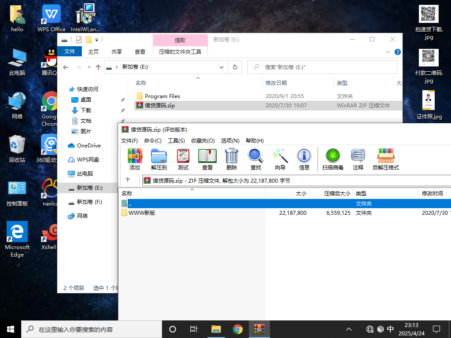Select 回收站 recycle bin desktop icon
The width and height of the screenshot is (451, 338).
17,149
